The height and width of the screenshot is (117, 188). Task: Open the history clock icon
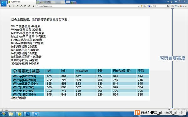(x=29, y=6)
